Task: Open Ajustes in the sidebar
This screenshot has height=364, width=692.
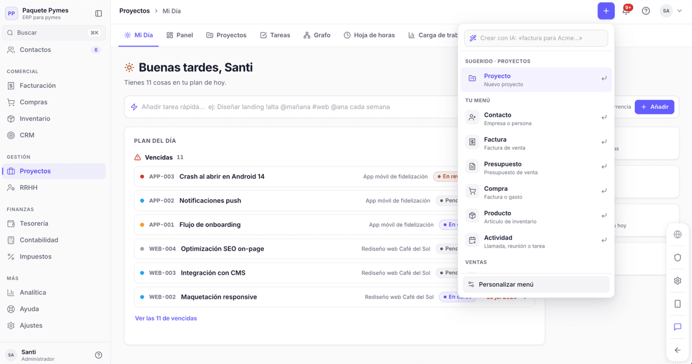Action: 55,325
